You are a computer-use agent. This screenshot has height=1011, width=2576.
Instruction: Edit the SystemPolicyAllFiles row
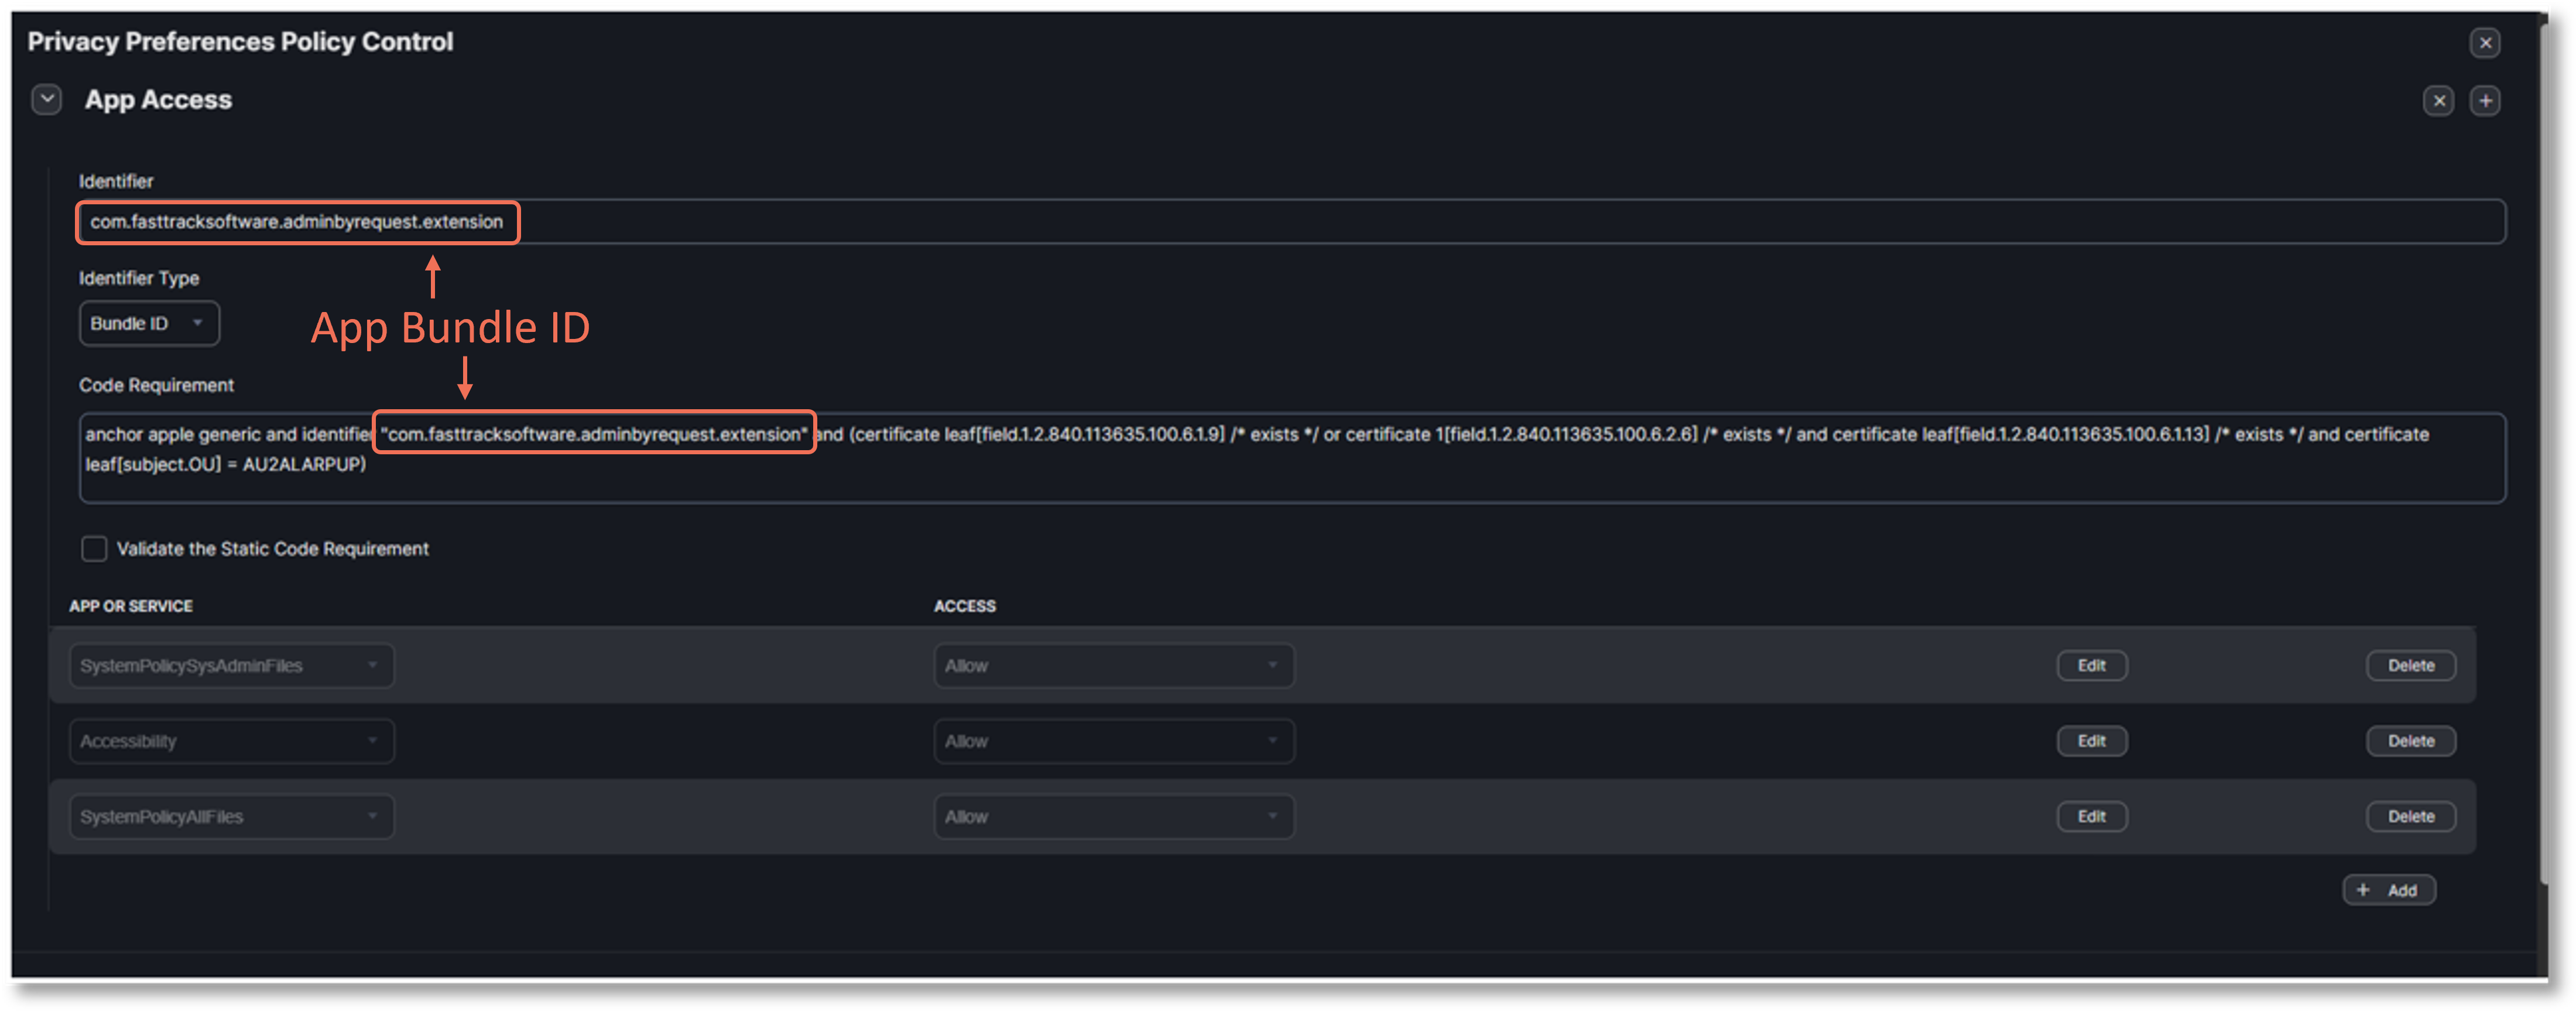(2091, 816)
